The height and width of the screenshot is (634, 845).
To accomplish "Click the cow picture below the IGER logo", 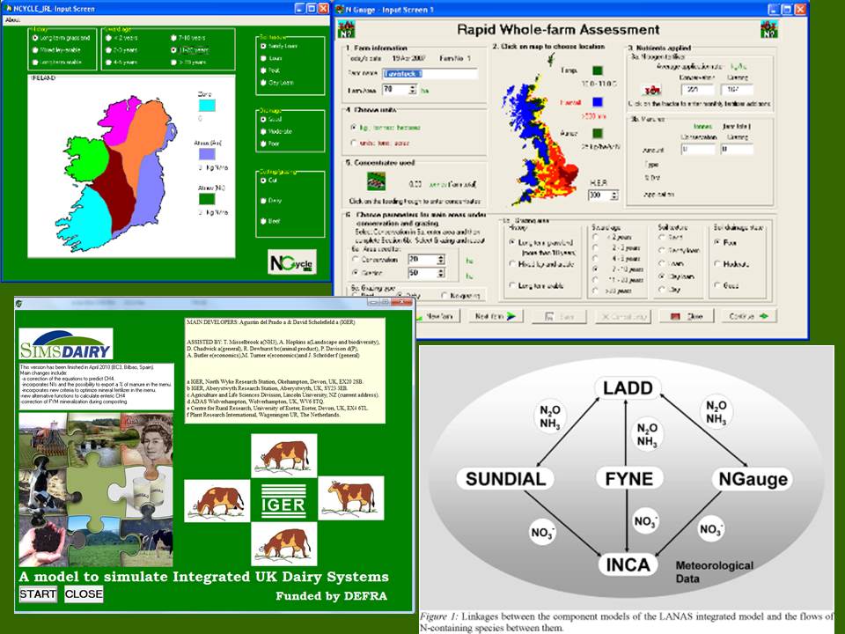I will point(284,544).
